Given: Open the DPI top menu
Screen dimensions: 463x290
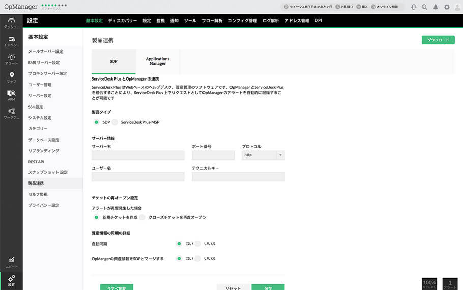Looking at the screenshot, I should (x=319, y=21).
